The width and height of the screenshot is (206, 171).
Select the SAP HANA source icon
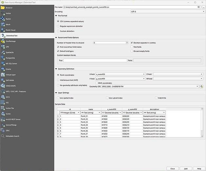point(3,80)
